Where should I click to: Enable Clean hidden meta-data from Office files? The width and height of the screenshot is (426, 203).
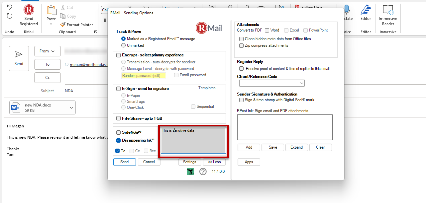[242, 39]
